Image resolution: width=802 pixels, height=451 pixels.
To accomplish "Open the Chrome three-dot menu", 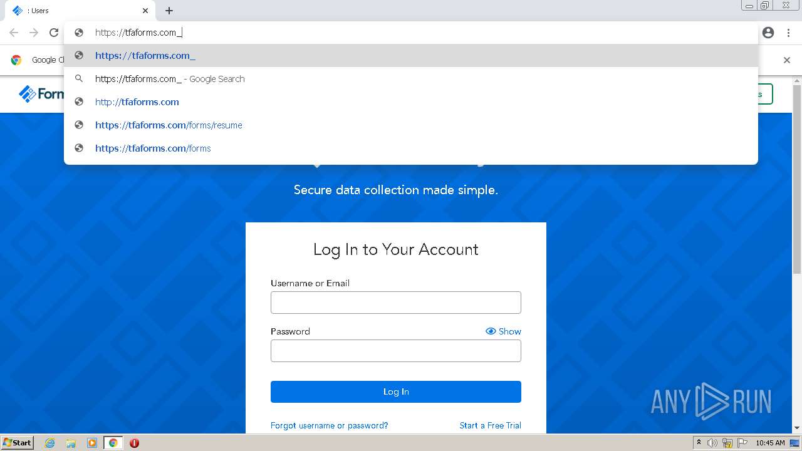I will 788,33.
